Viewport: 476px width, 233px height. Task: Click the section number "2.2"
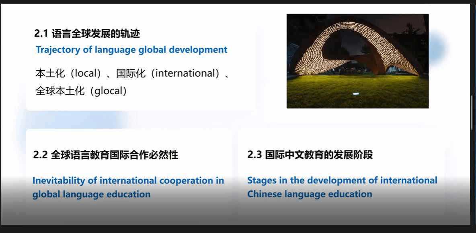tap(40, 155)
